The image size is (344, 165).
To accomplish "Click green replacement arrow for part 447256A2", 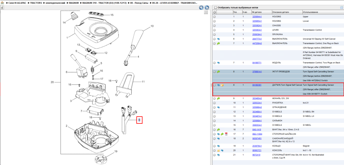I will tap(218, 43).
